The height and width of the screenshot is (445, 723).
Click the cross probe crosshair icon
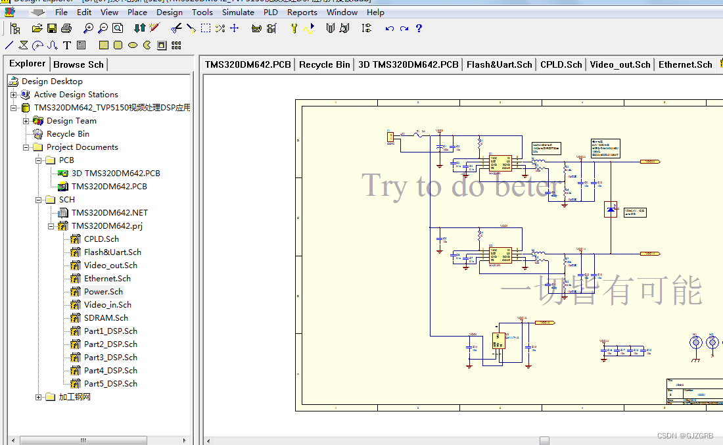[x=235, y=28]
